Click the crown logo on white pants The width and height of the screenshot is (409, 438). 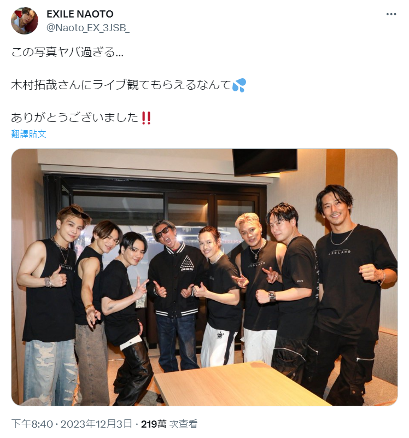(x=221, y=335)
